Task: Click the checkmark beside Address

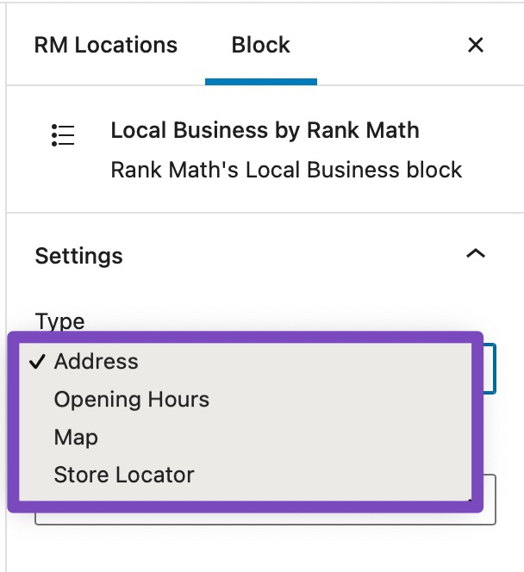Action: [x=38, y=362]
